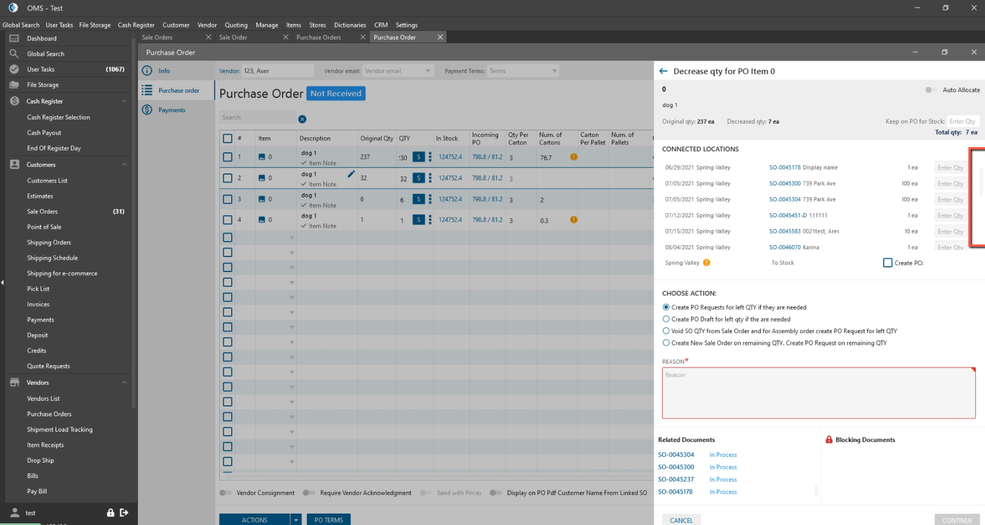Click Keep on PO for Stock qty field

click(963, 121)
